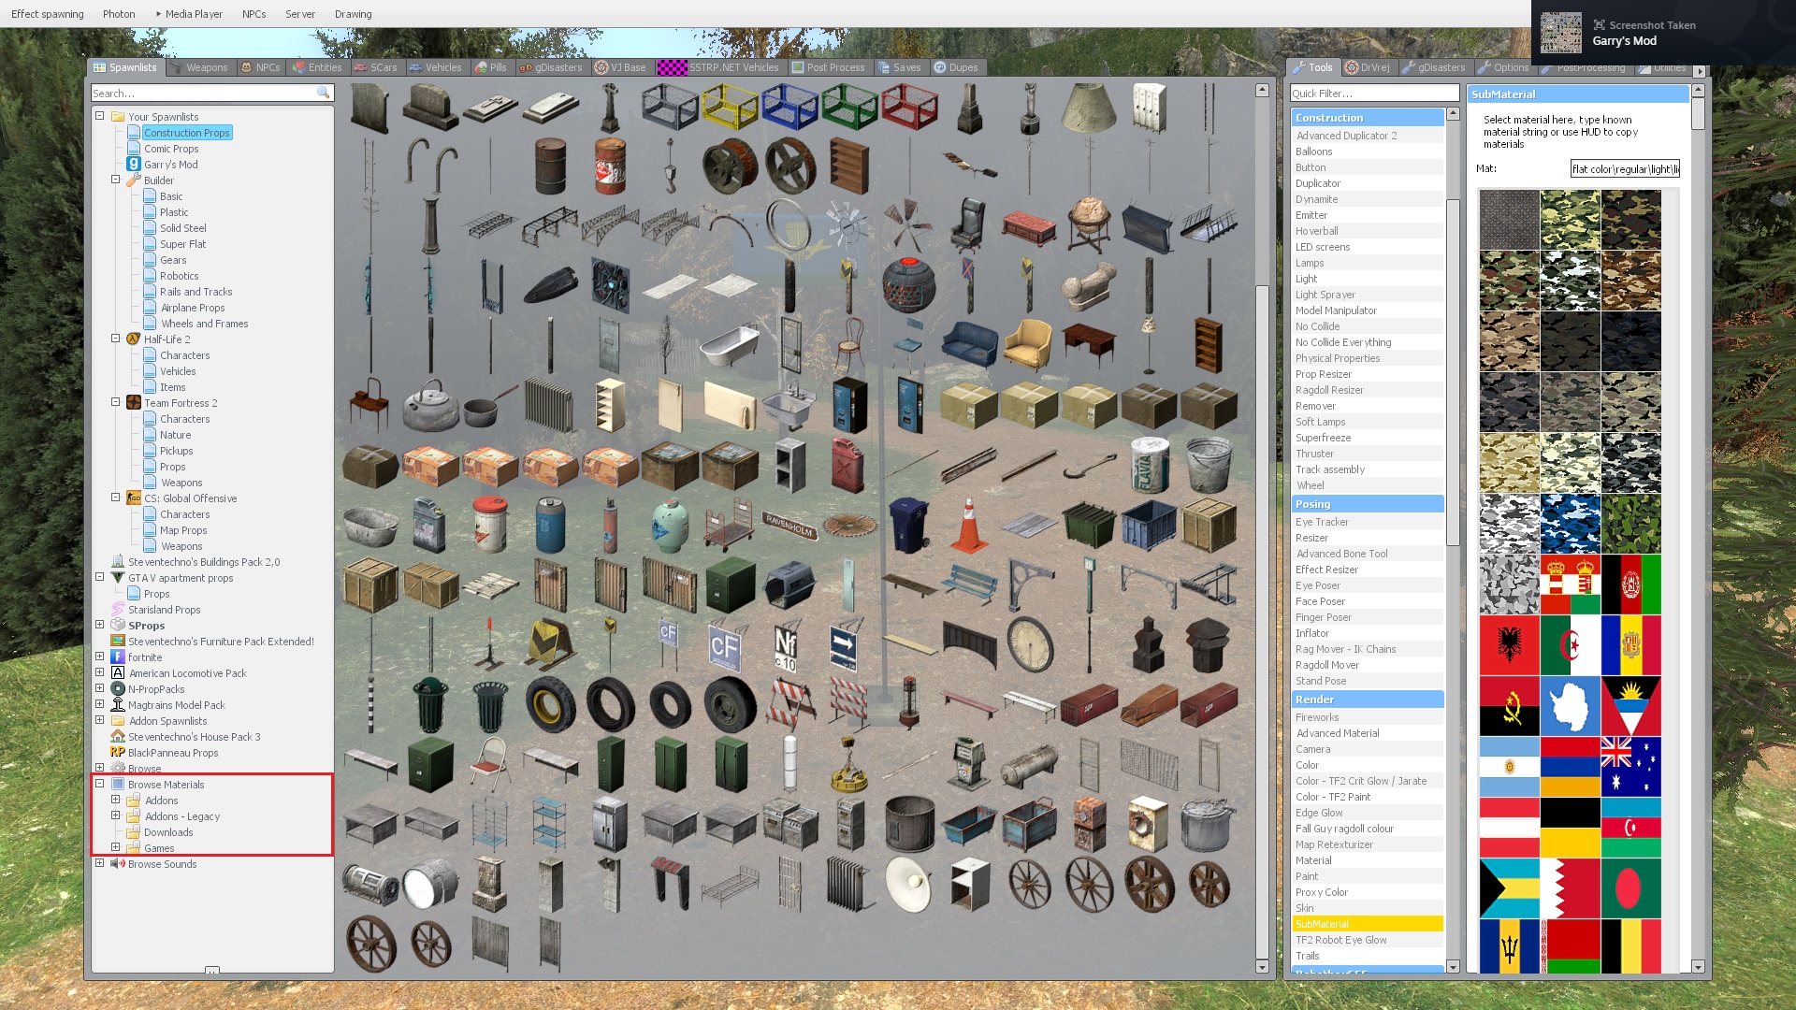Click the yellow cage container prop

point(730,107)
